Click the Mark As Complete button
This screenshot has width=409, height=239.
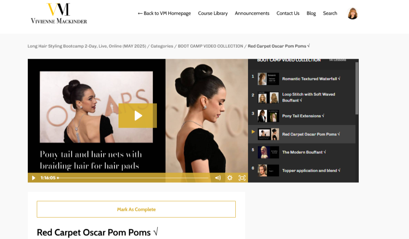136,209
